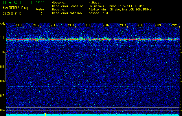Click the 2120 time axis label
Screen dimensions: 182x116
[175, 25]
